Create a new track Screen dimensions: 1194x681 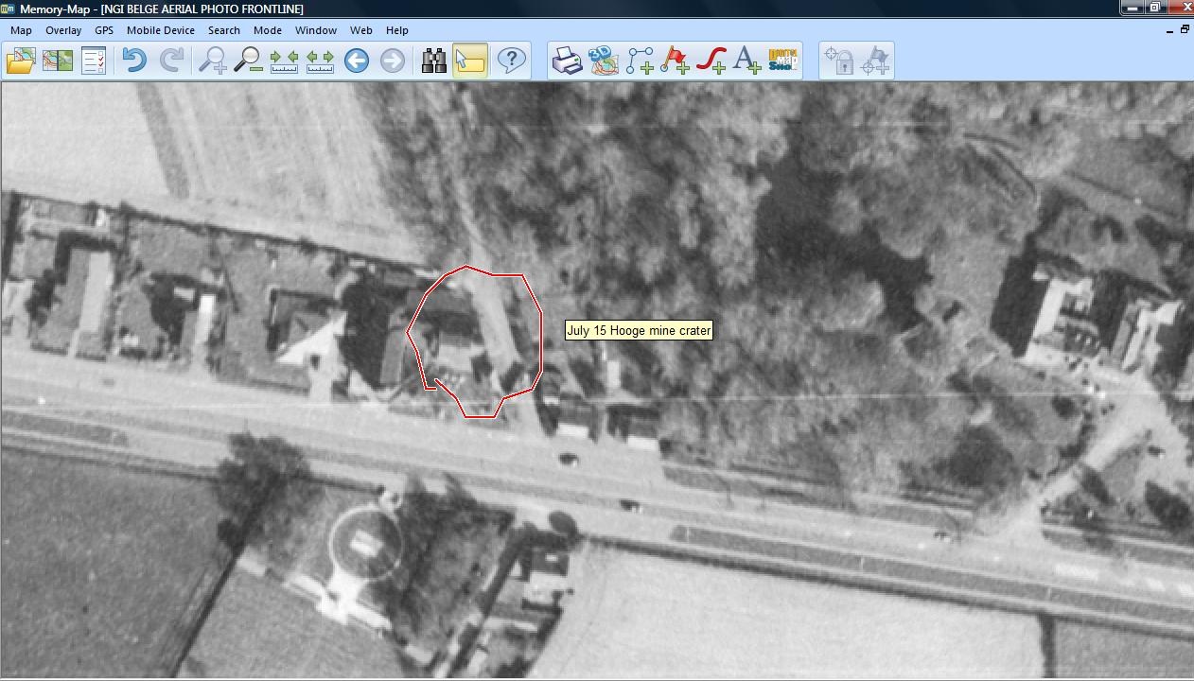[711, 61]
